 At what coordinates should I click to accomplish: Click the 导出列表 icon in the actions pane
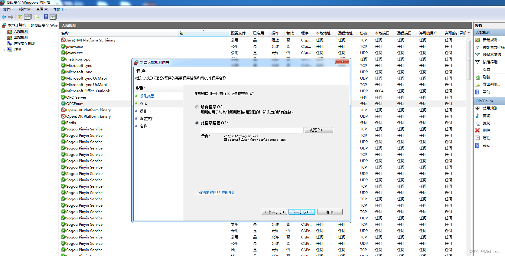[x=477, y=84]
